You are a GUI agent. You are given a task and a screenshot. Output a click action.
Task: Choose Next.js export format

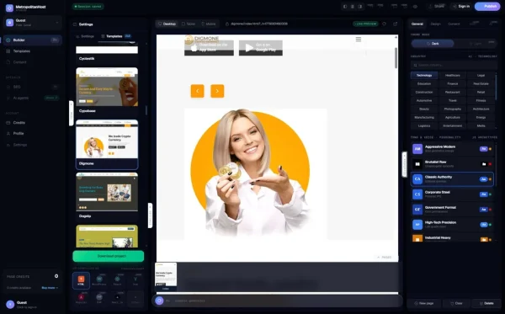[117, 299]
